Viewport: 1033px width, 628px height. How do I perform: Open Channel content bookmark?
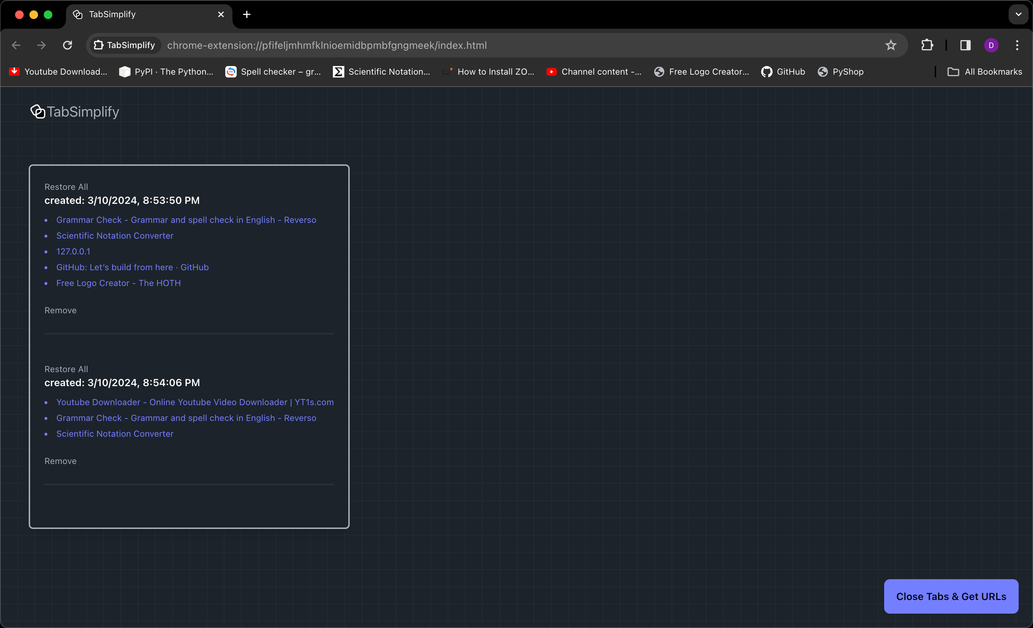click(593, 72)
